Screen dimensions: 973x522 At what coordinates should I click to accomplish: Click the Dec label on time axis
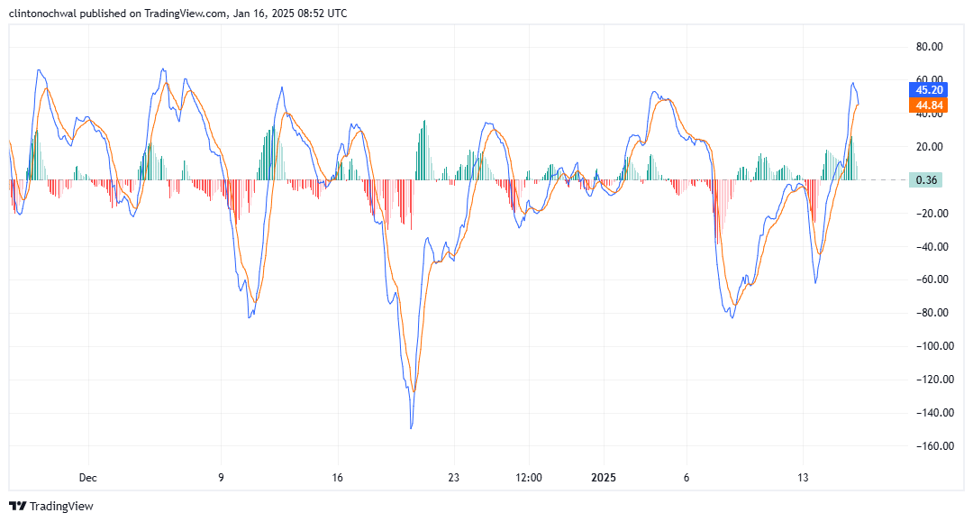(87, 478)
